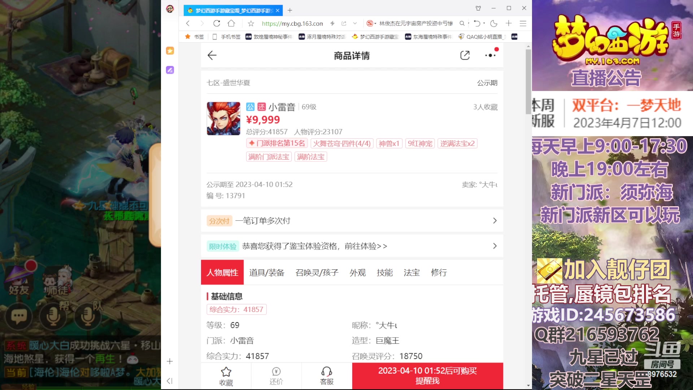
Task: Open the game chat bubble icon
Action: coord(19,316)
